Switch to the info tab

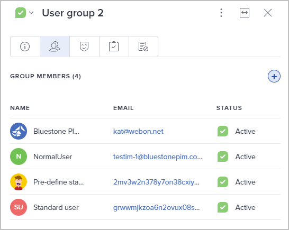25,47
